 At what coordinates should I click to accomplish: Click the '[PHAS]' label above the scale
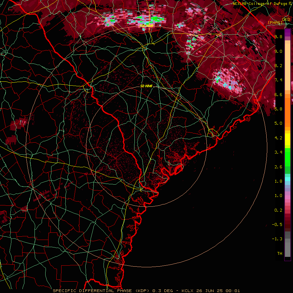275,22
